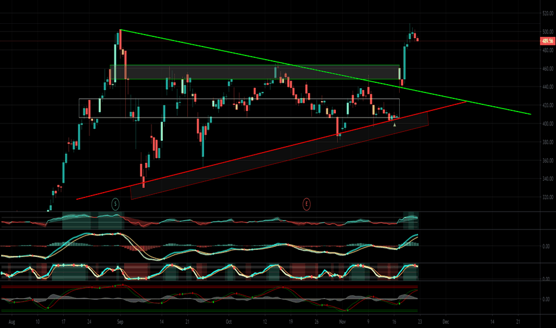Screen dimensions: 556x328
Task: Click the red E earnings marker
Action: click(x=307, y=204)
